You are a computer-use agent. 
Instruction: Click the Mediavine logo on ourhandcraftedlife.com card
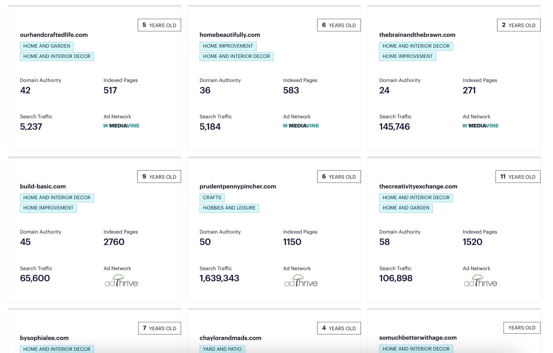121,126
